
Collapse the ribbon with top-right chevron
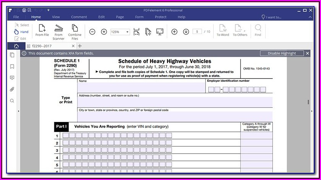click(x=310, y=17)
